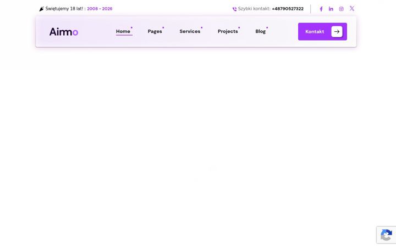Image resolution: width=396 pixels, height=247 pixels.
Task: Call the phone number +48790527322
Action: pos(288,9)
